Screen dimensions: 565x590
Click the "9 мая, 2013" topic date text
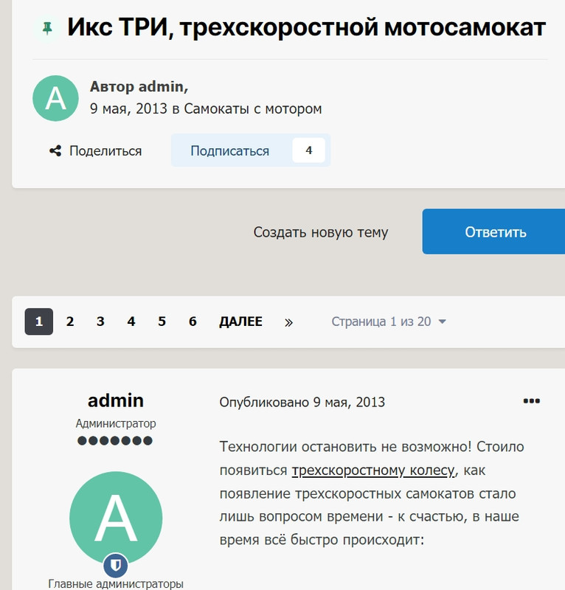tap(128, 109)
